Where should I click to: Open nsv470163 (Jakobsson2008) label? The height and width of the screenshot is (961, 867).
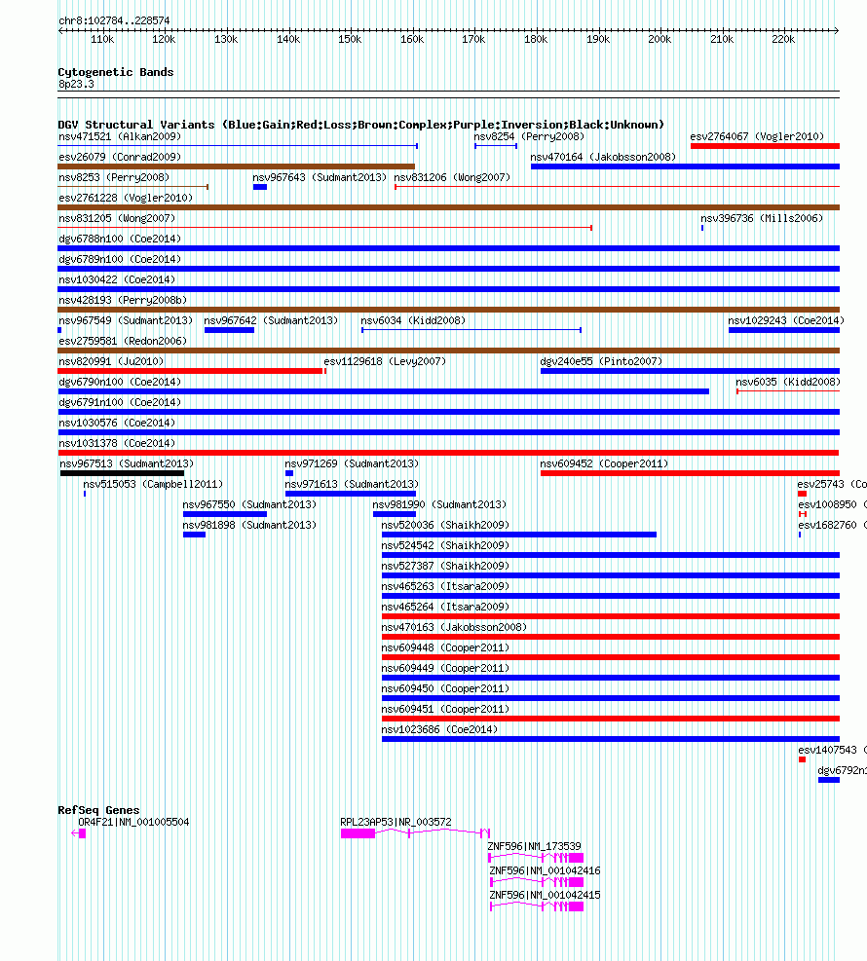coord(454,627)
